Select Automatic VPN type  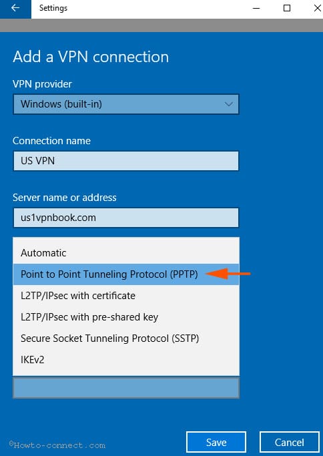coord(126,253)
